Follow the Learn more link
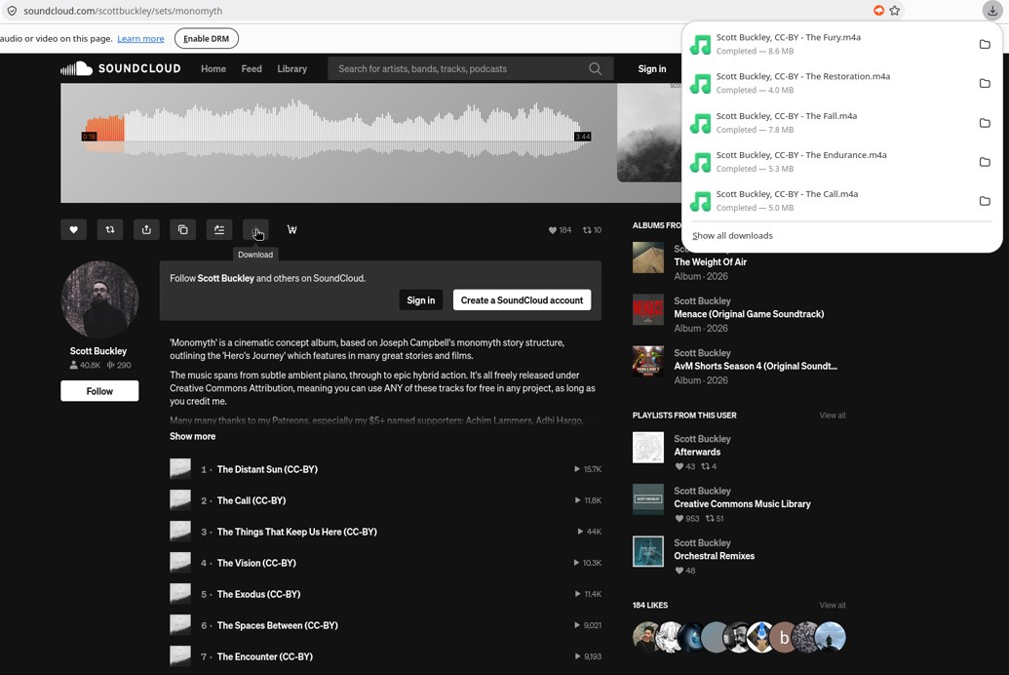 (140, 39)
